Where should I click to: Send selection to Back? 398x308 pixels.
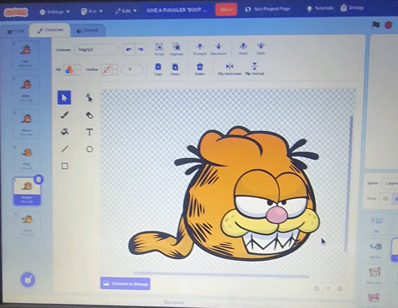tap(260, 49)
